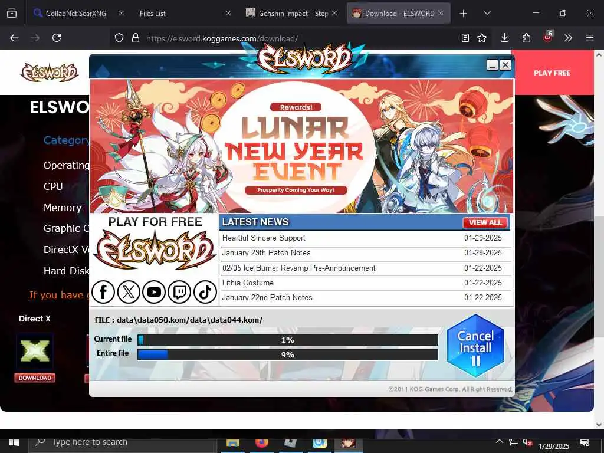Screen dimensions: 604x453
Task: Open the Heartful Sincere Support news item
Action: click(x=365, y=238)
